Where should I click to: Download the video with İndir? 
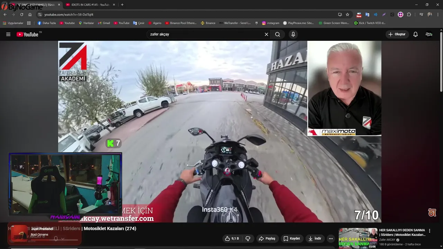315,239
